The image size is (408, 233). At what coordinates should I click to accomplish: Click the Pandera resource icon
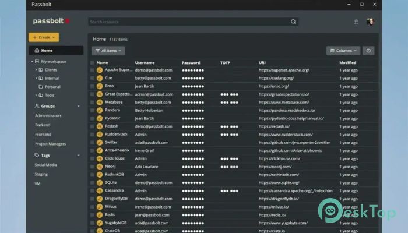(x=100, y=111)
